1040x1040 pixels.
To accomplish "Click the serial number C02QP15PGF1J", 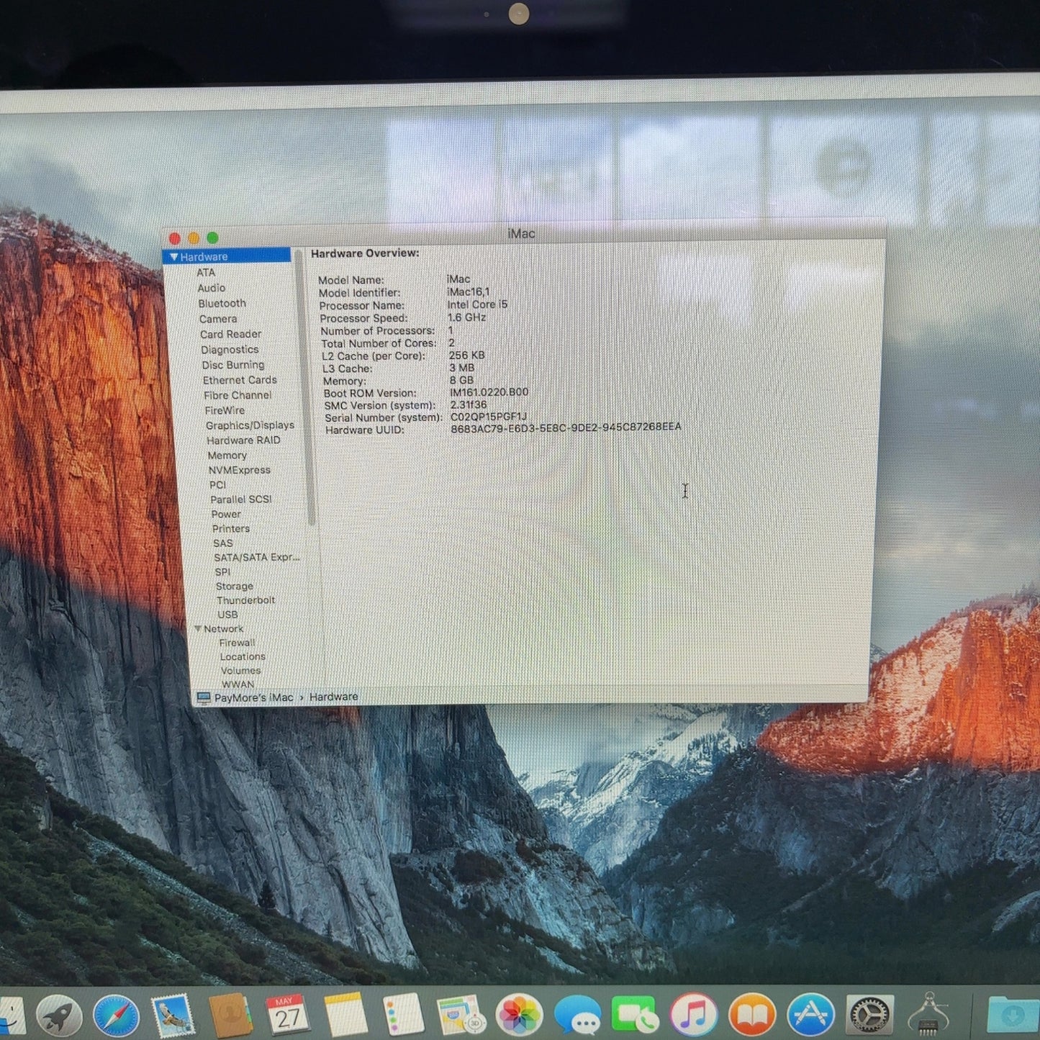I will [x=489, y=417].
